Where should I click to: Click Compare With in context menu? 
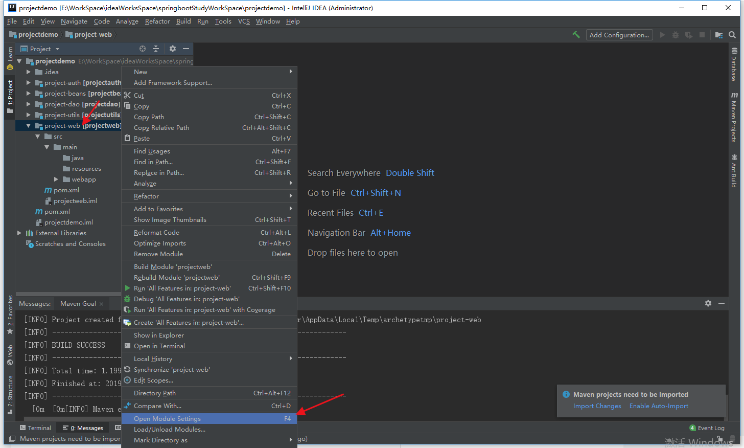point(209,406)
